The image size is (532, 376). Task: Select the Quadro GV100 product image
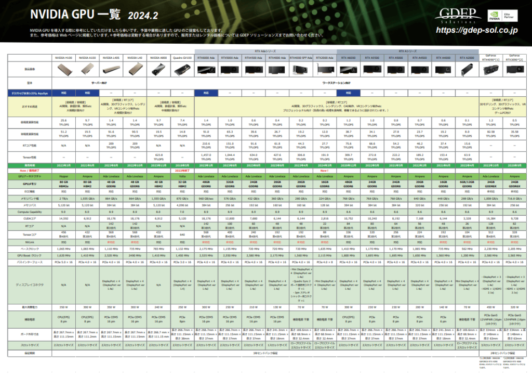point(182,69)
